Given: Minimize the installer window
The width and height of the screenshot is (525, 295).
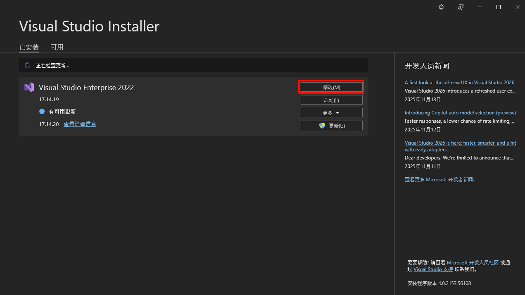Looking at the screenshot, I should click(x=479, y=7).
